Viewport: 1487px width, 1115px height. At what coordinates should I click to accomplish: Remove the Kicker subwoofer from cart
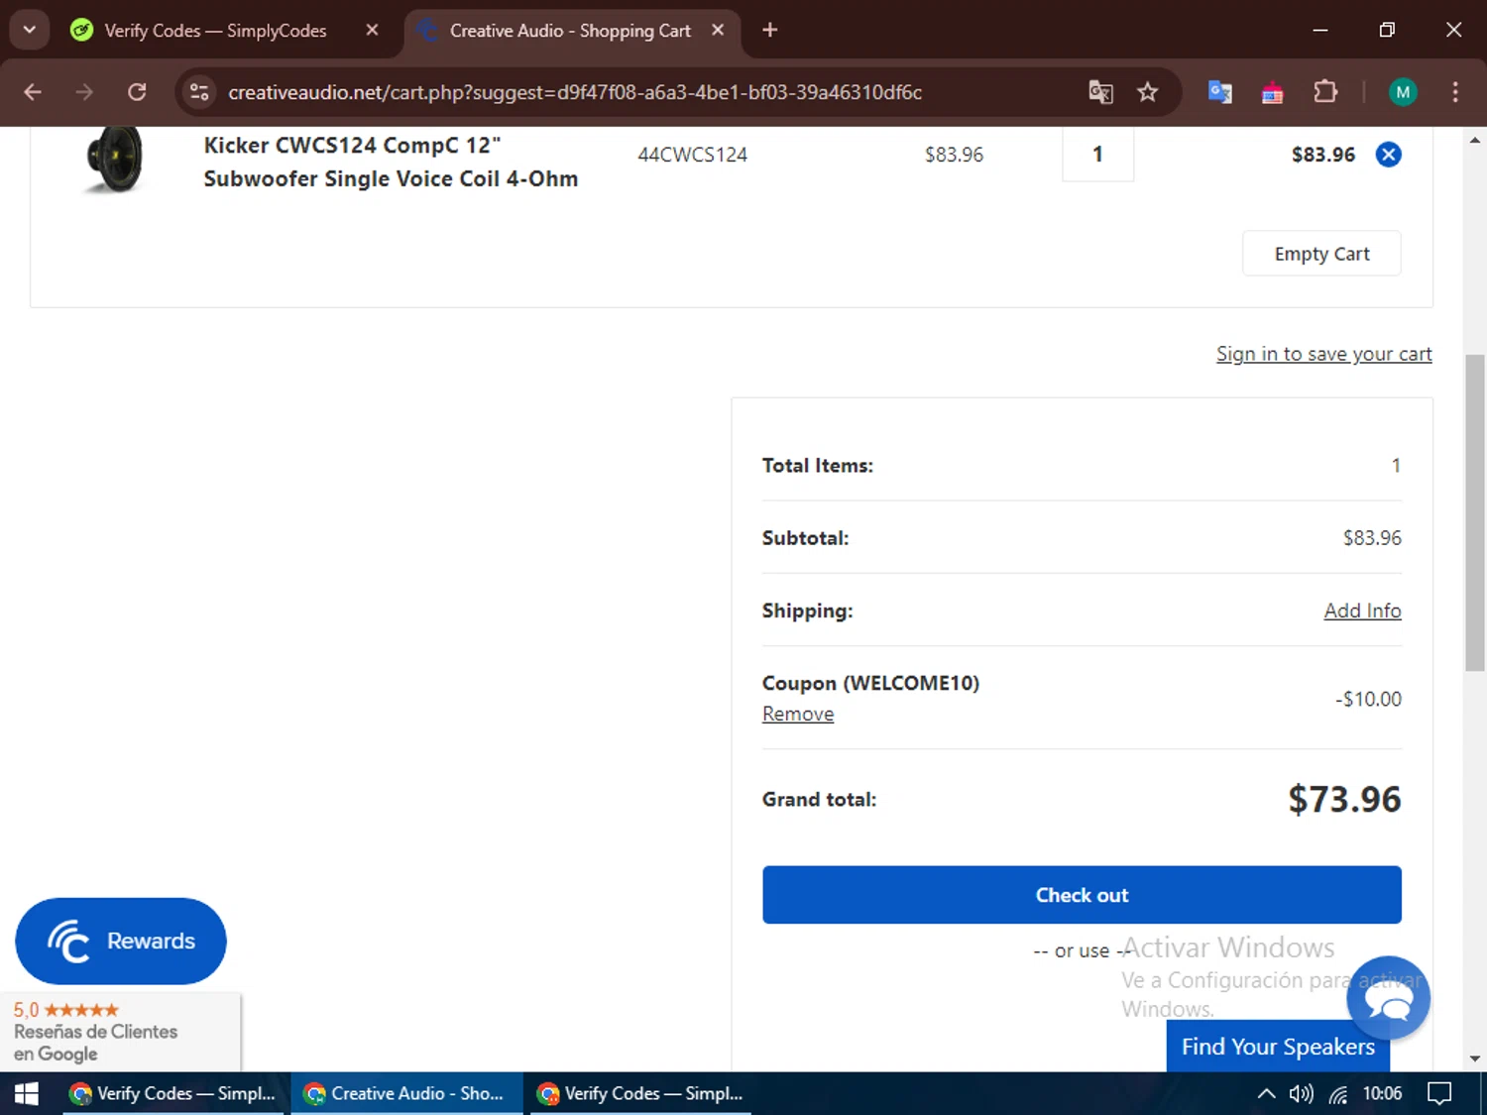pos(1388,155)
